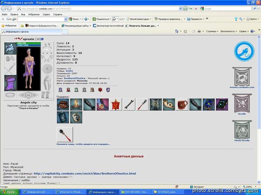The width and height of the screenshot is (261, 195).
Task: Click the empty leg armor slot
Action: 47,83
